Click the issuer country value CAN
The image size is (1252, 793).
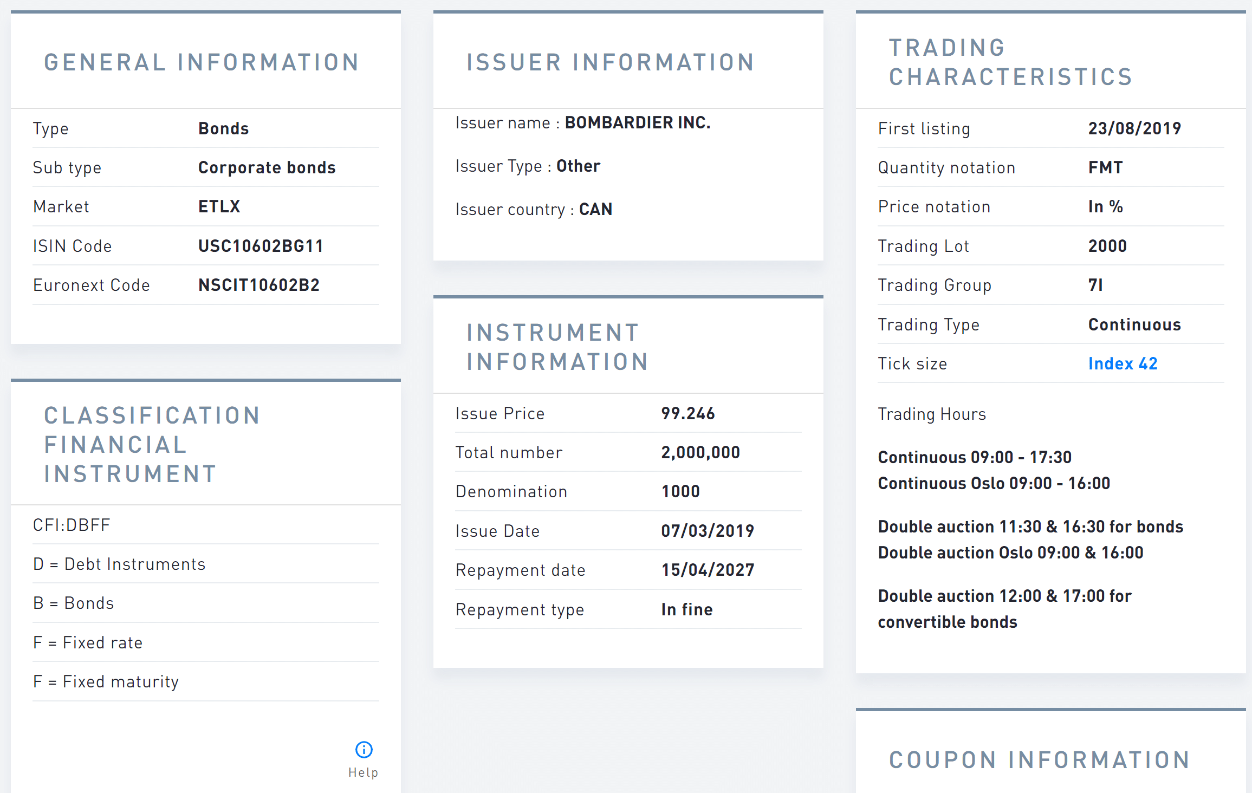point(595,209)
